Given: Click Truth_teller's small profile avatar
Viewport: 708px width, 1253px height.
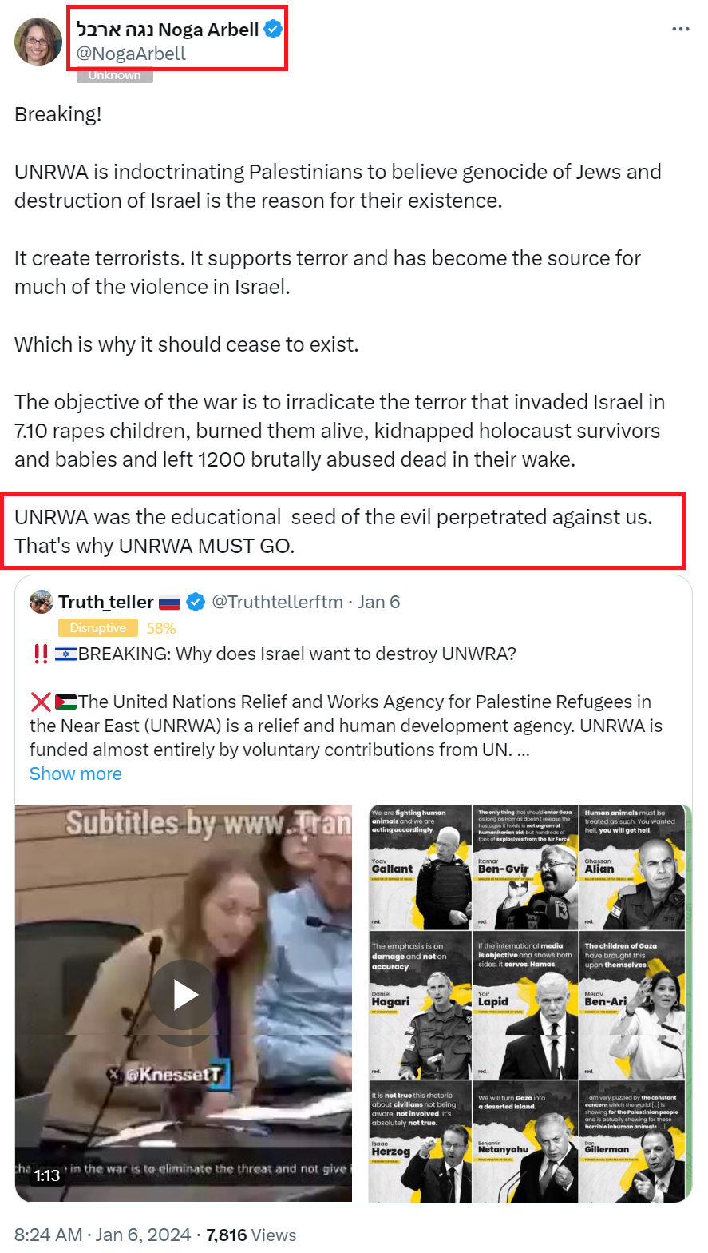Looking at the screenshot, I should (42, 602).
